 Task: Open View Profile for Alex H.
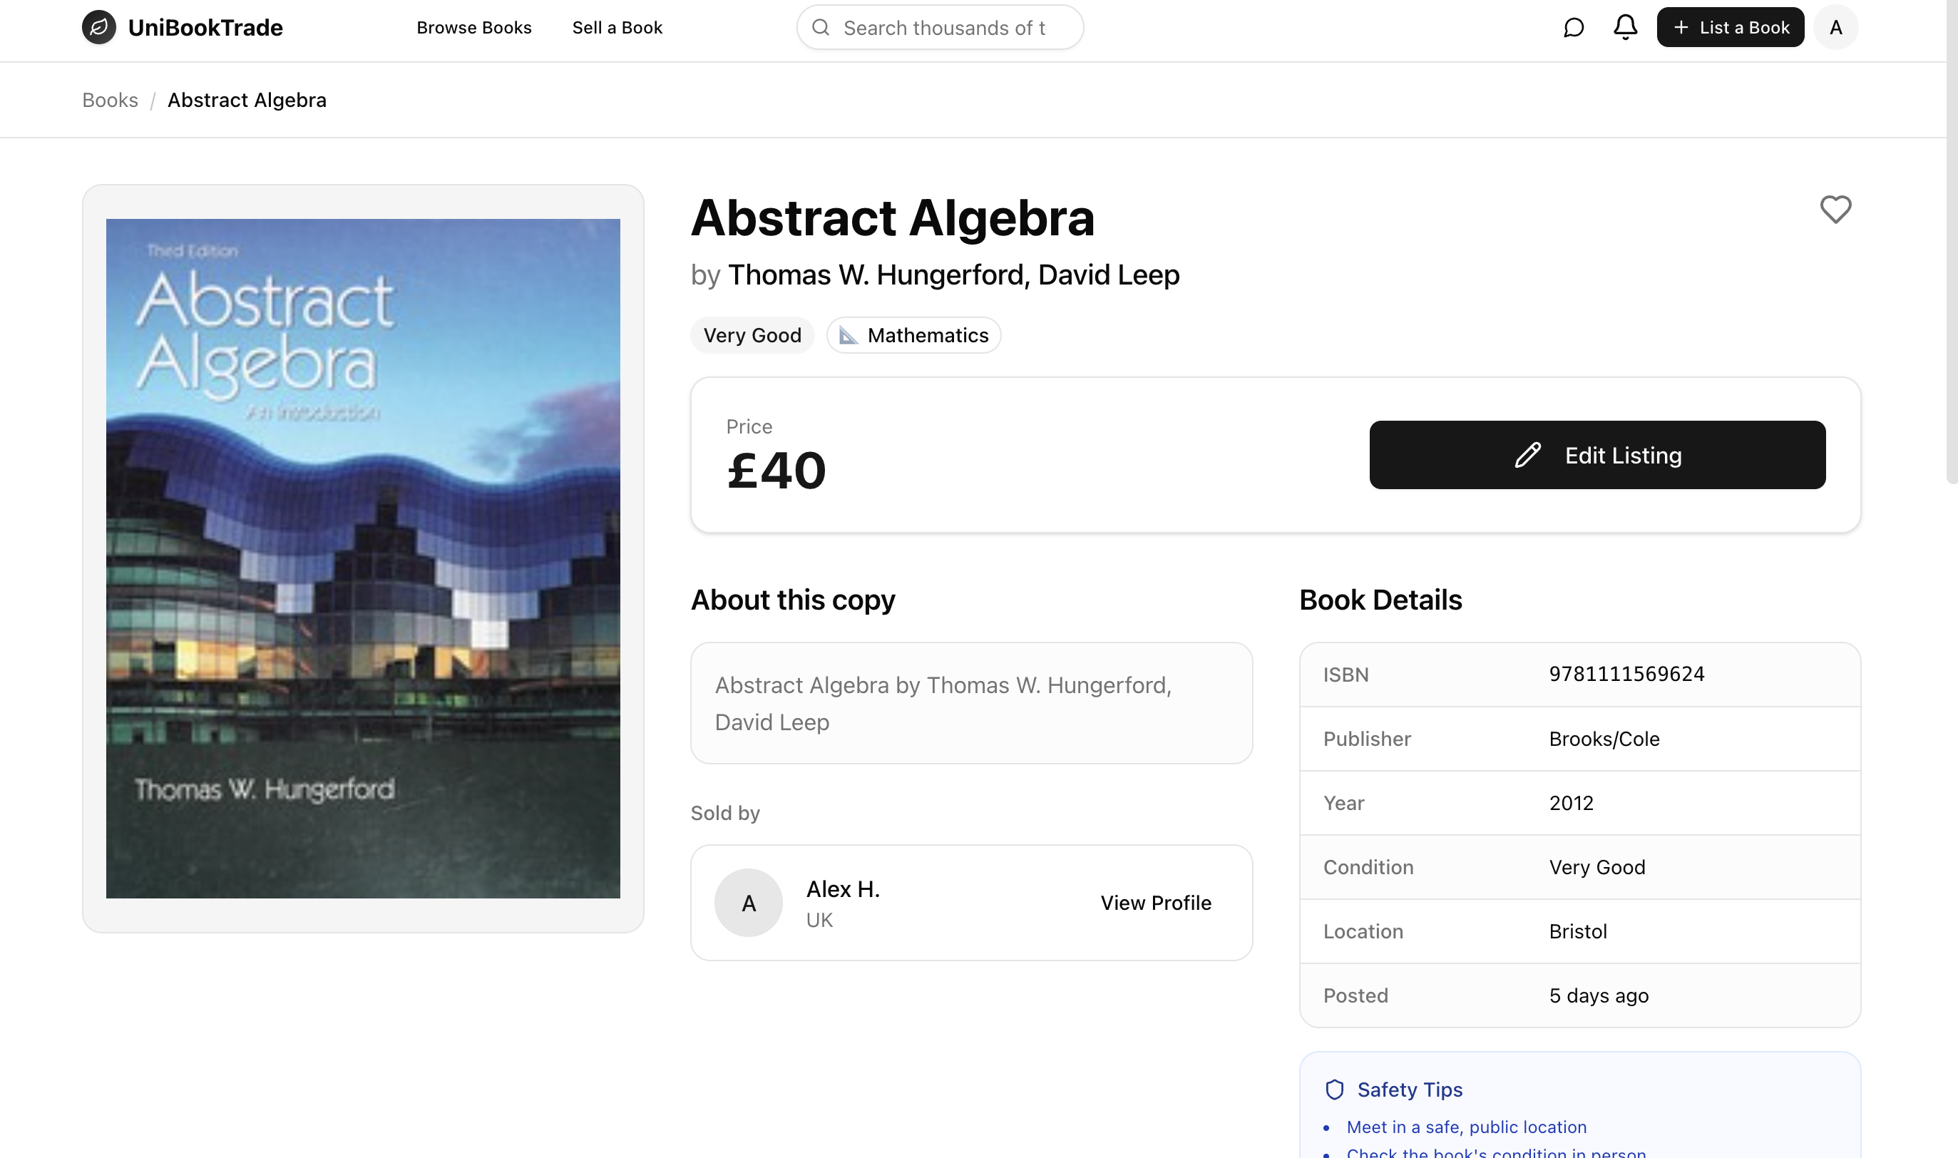(1156, 903)
